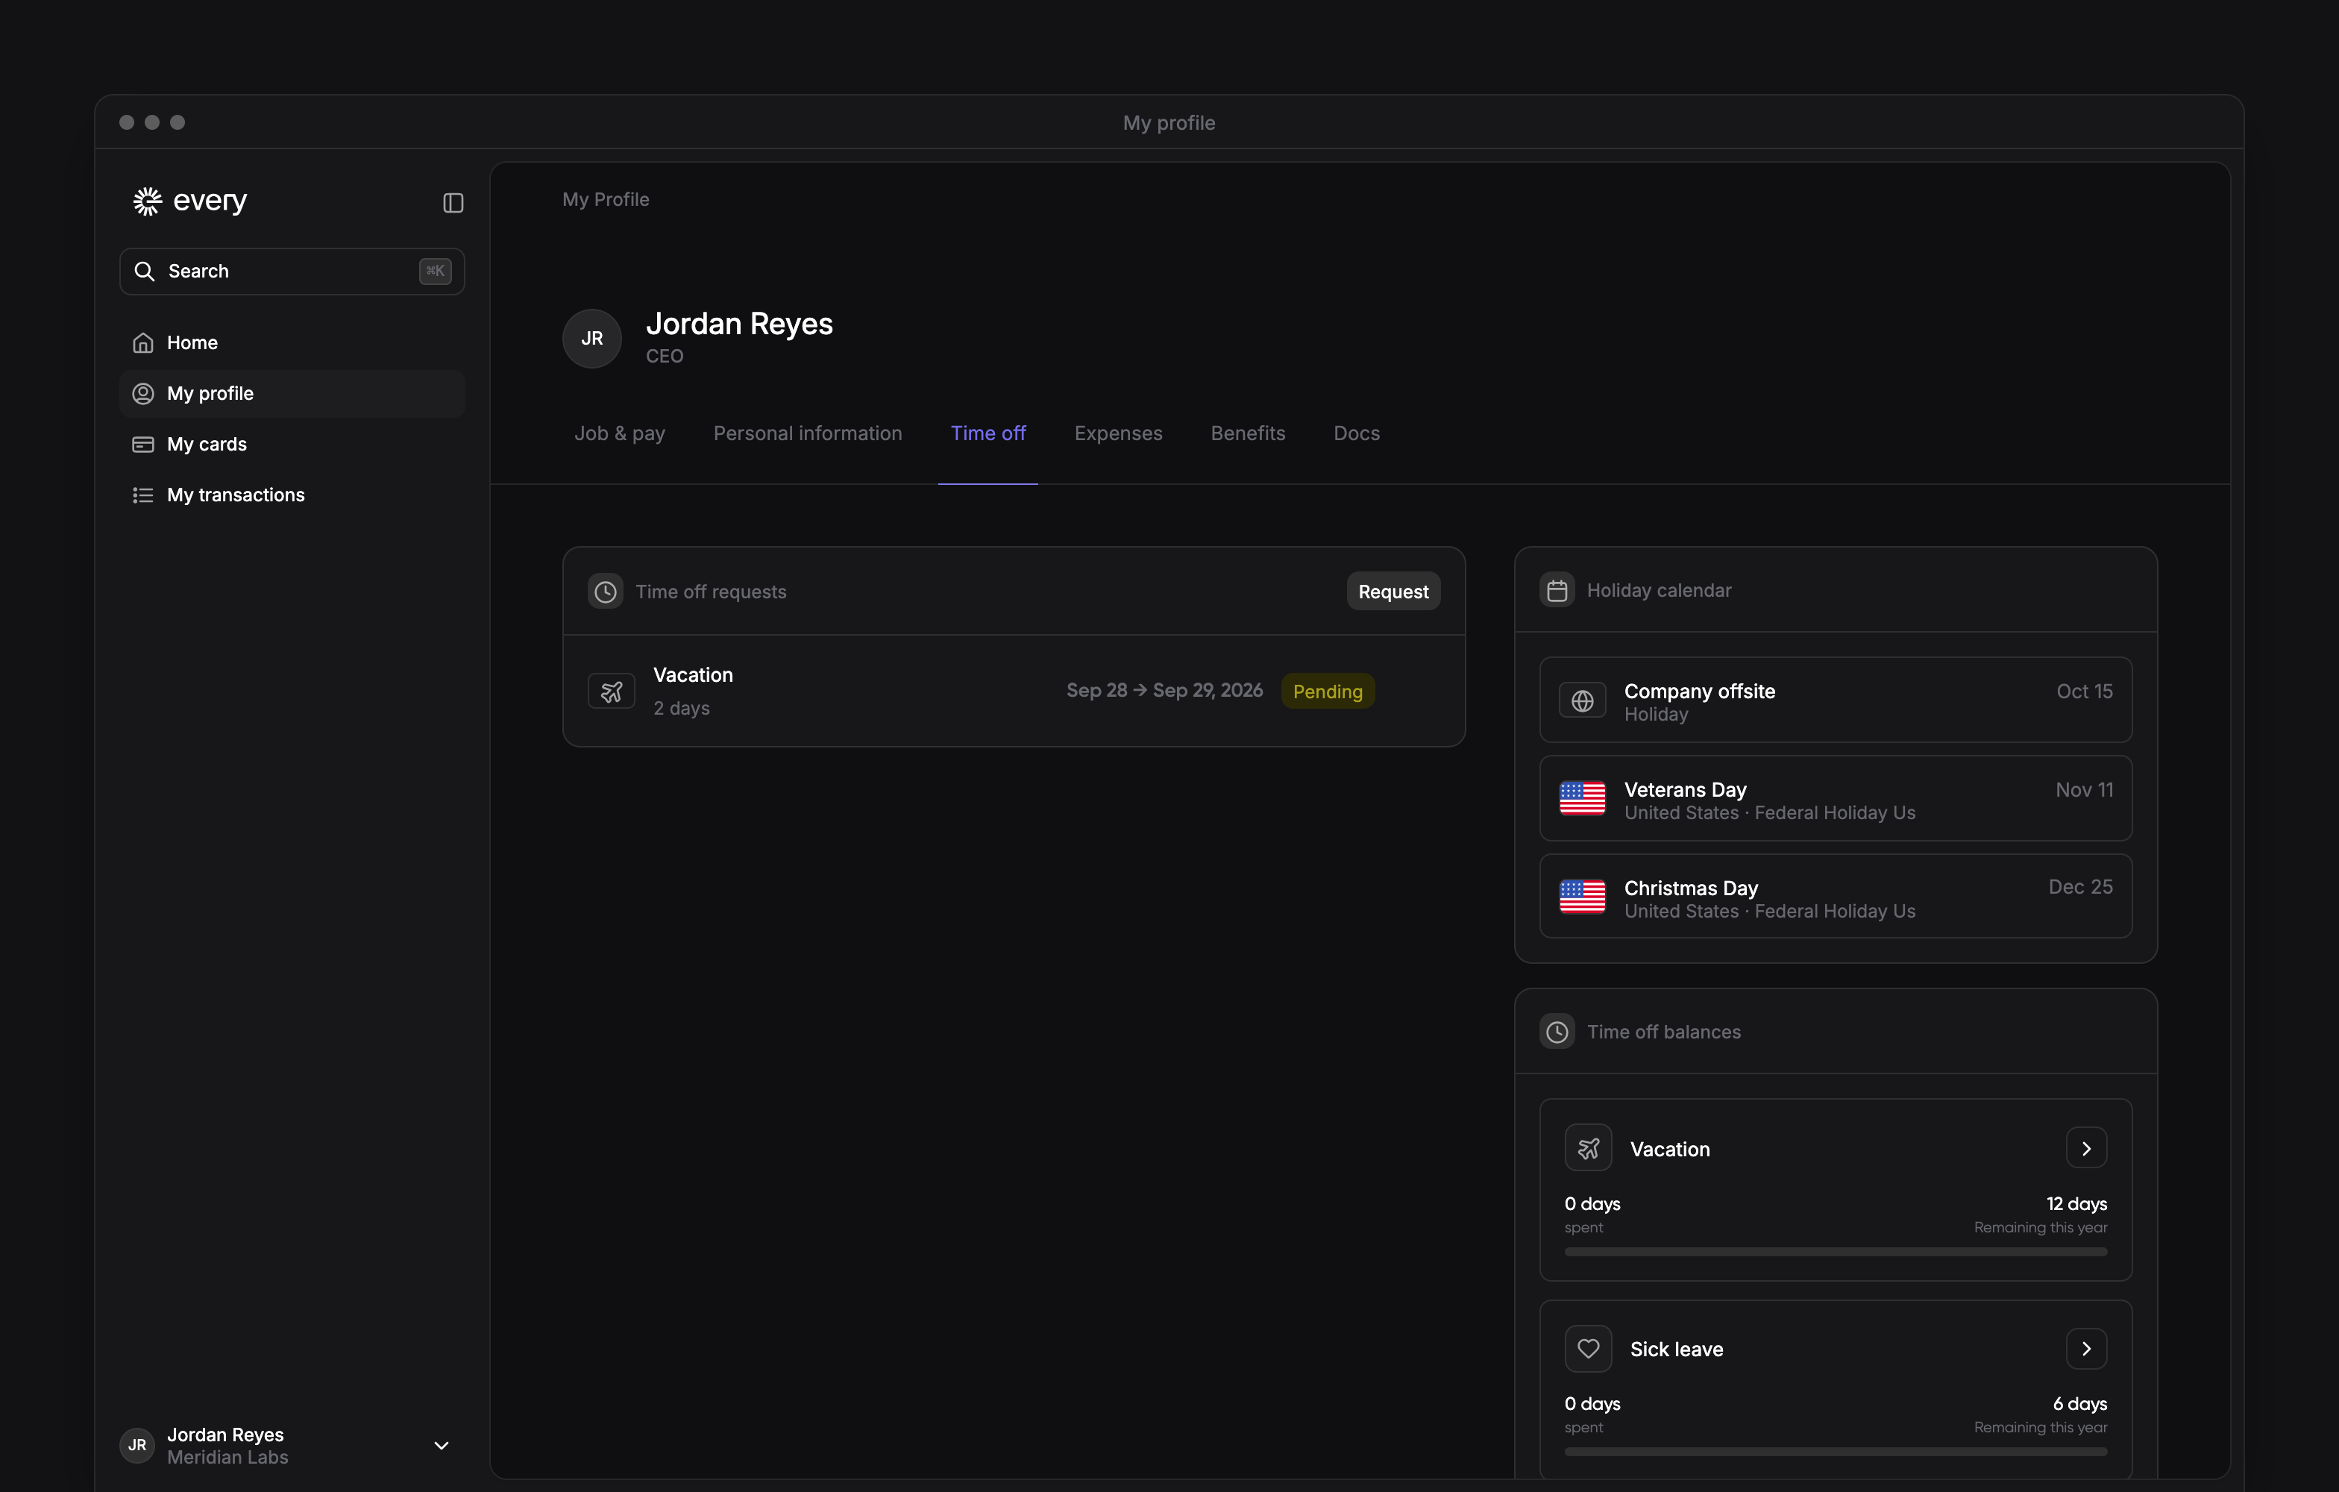This screenshot has width=2339, height=1492.
Task: Click the Holiday calendar icon
Action: (x=1557, y=591)
